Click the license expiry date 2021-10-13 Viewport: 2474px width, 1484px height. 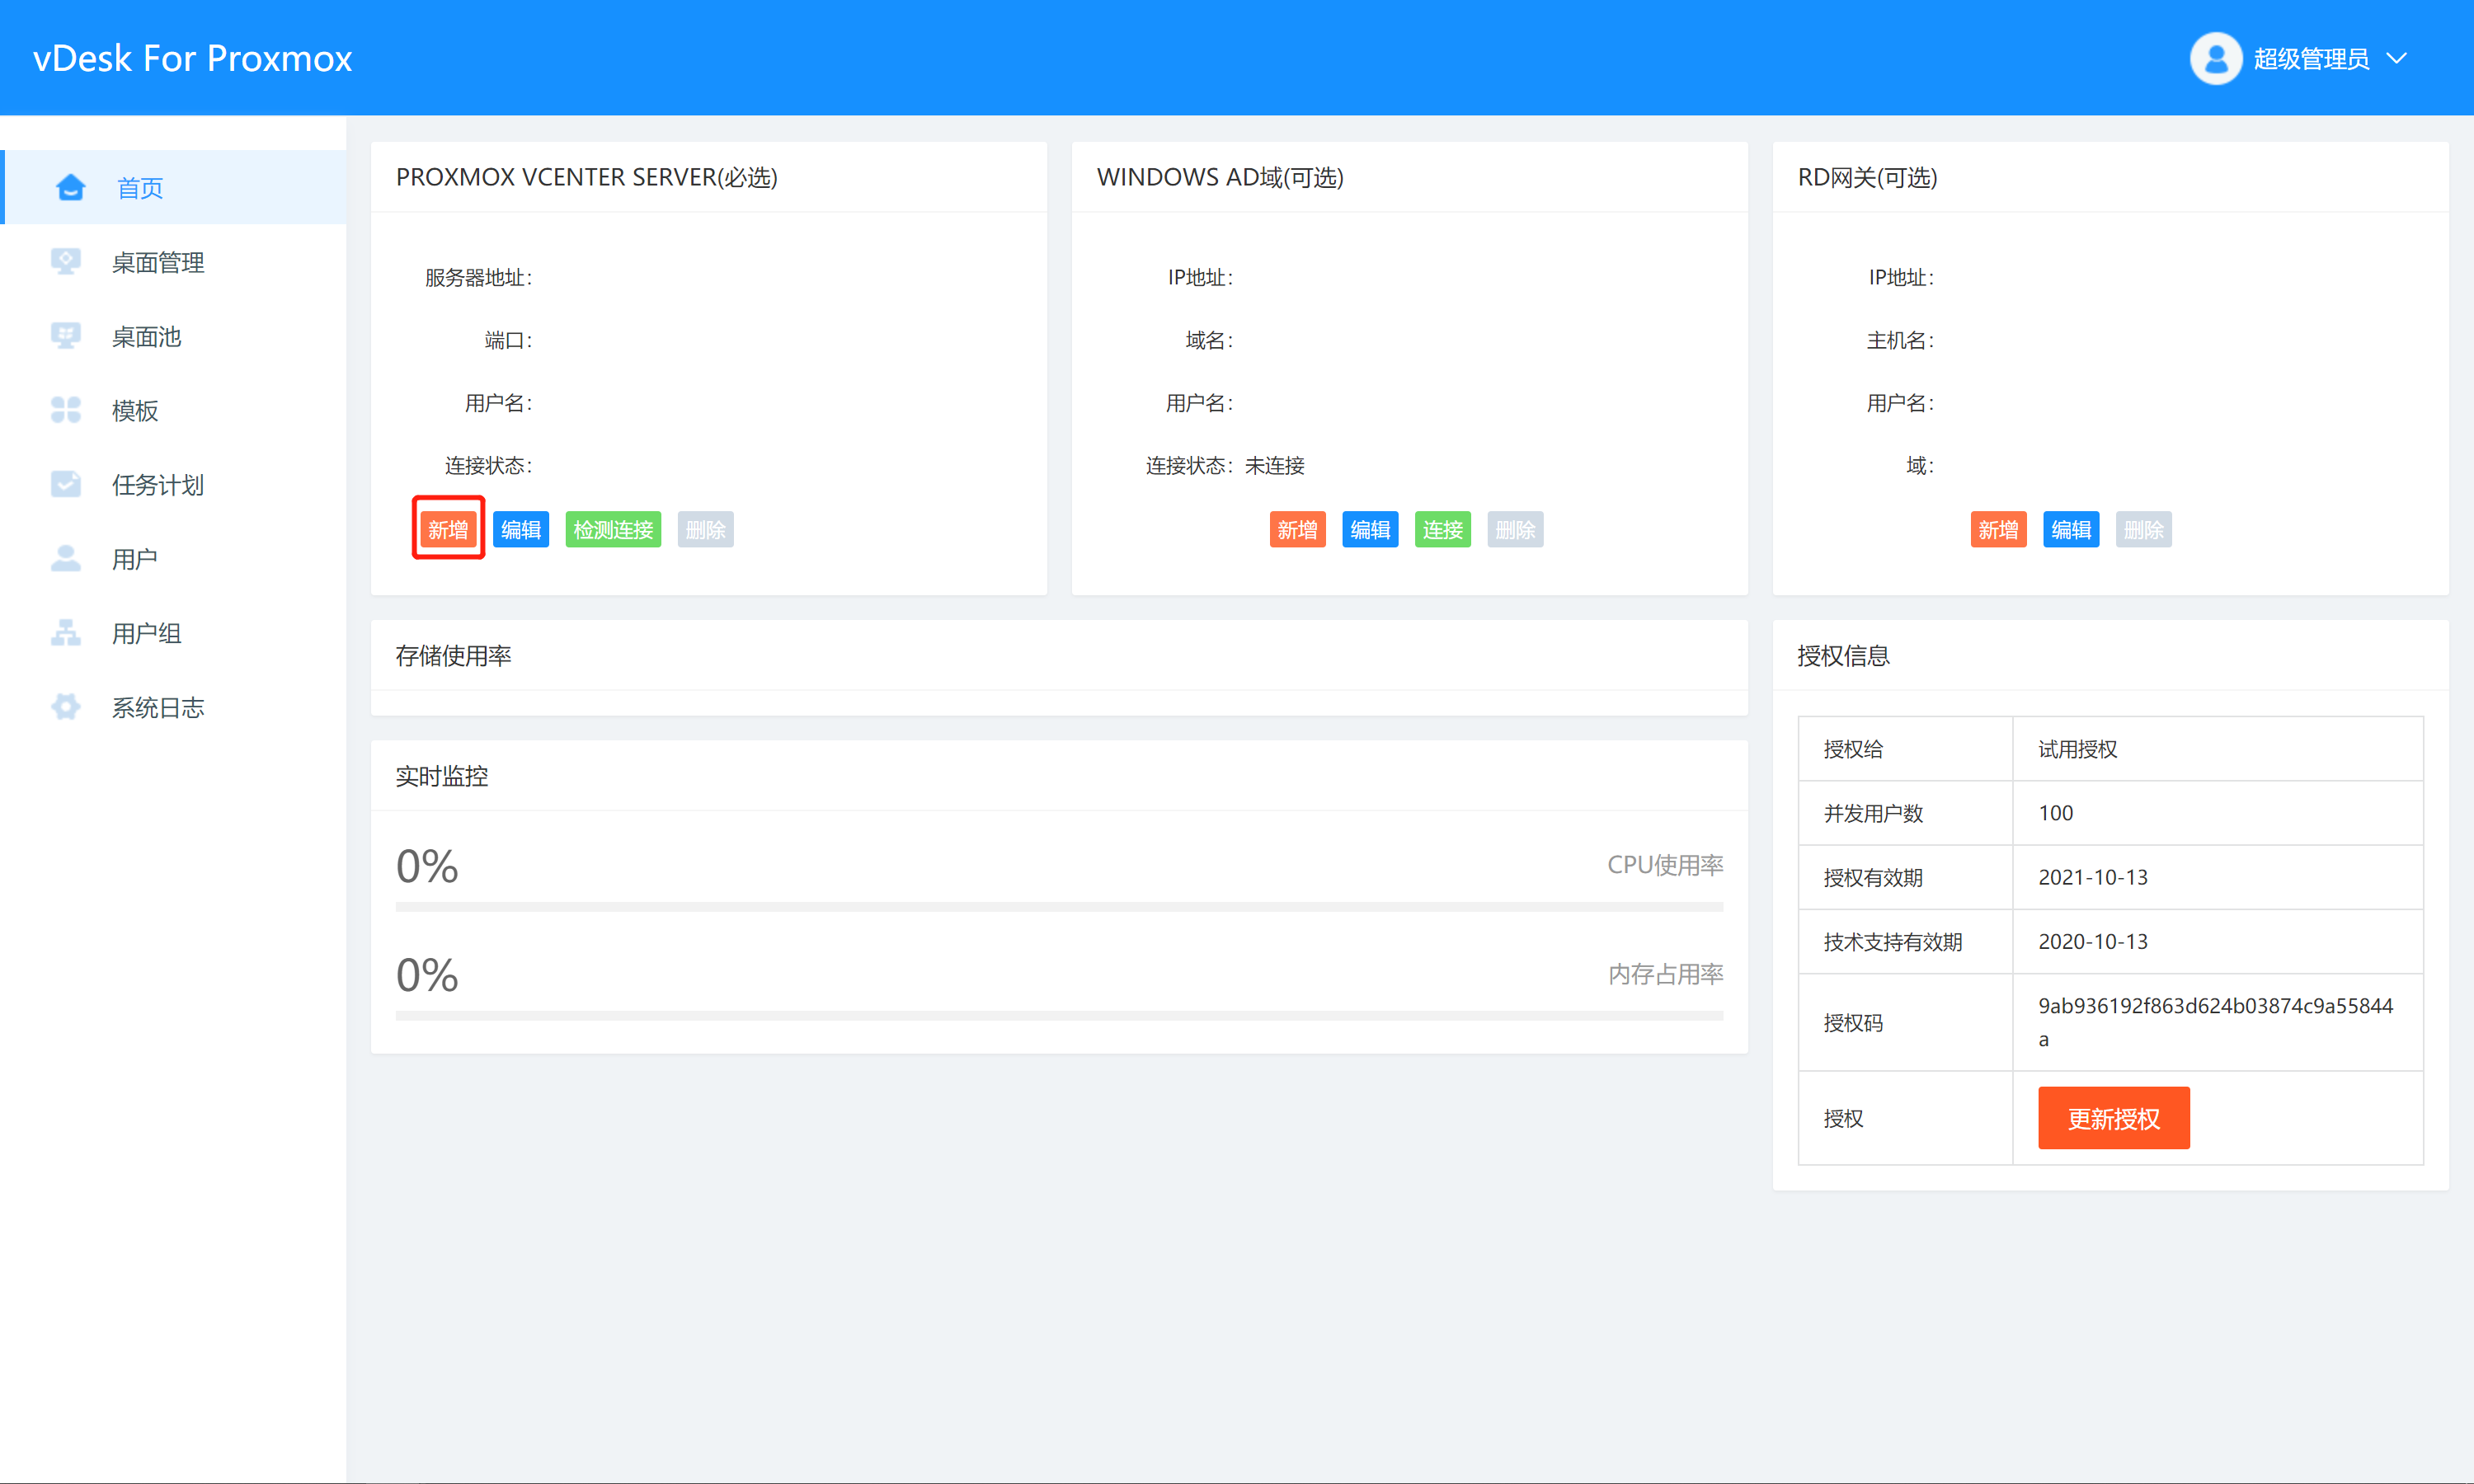coord(2093,877)
